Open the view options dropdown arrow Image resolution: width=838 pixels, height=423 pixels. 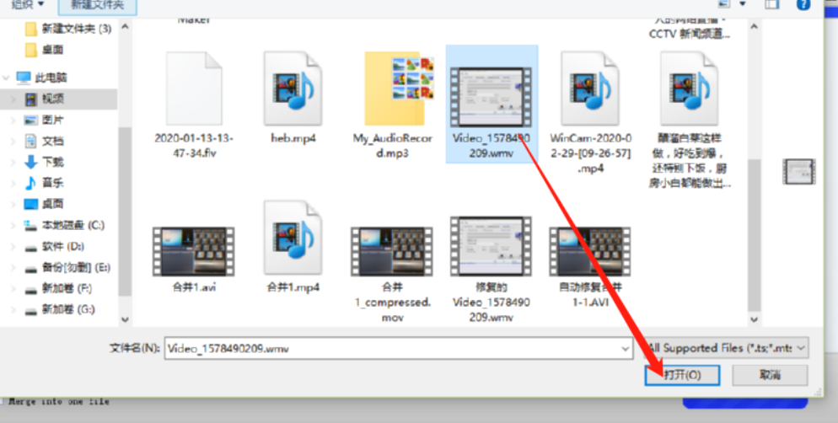coord(743,3)
